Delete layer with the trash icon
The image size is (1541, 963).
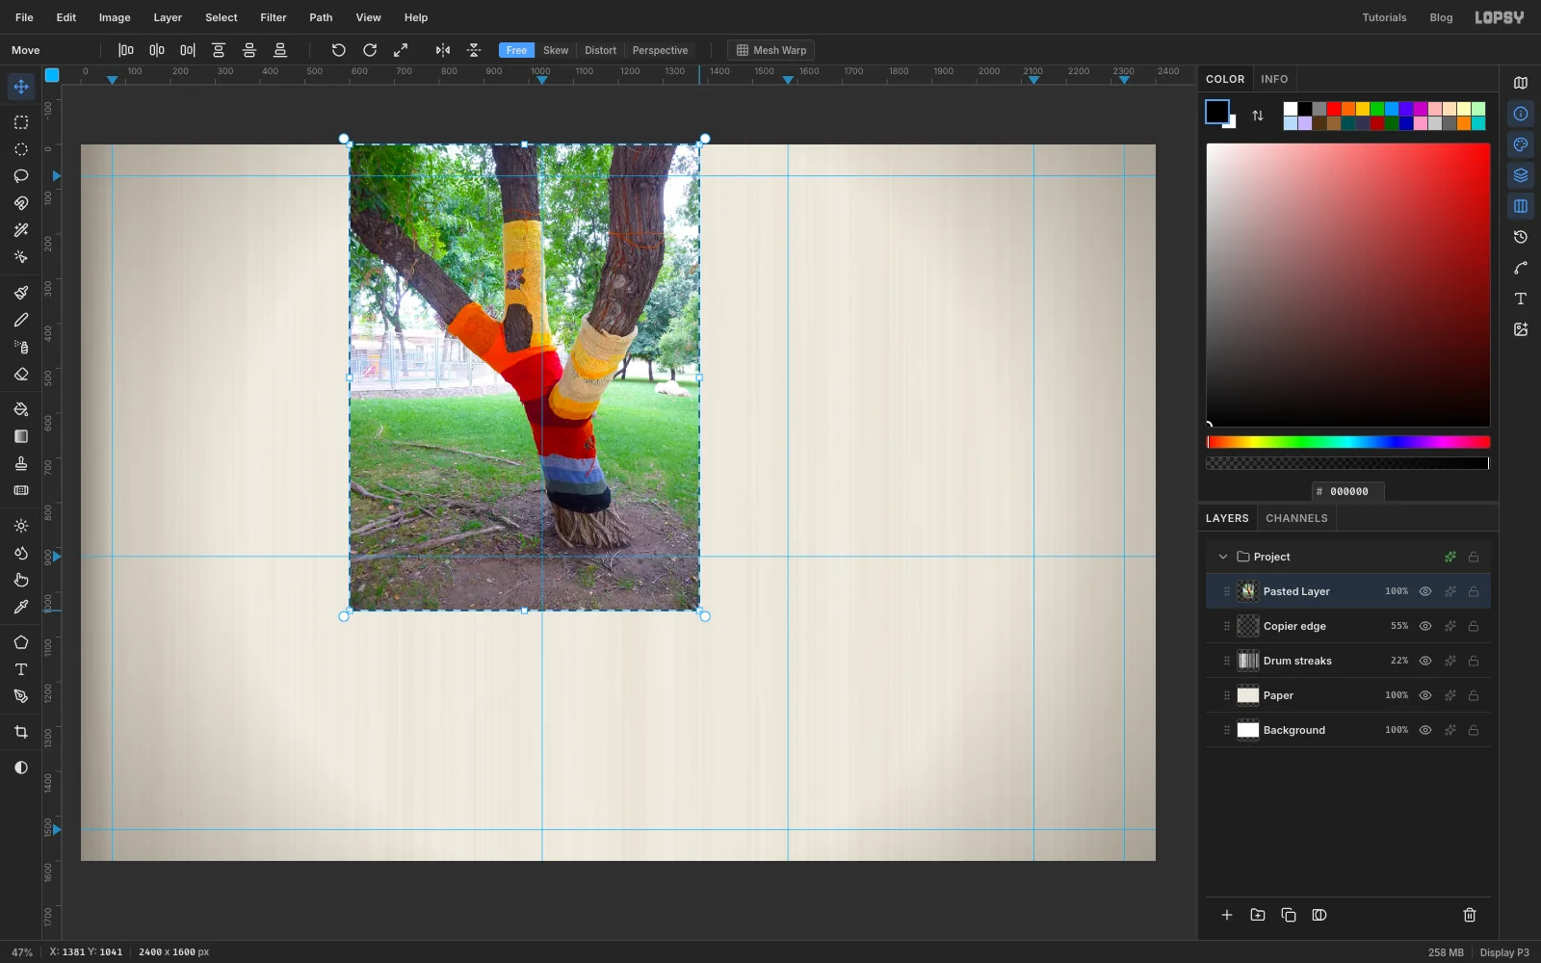tap(1470, 915)
